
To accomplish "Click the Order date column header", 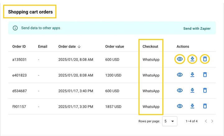I will pyautogui.click(x=67, y=47).
